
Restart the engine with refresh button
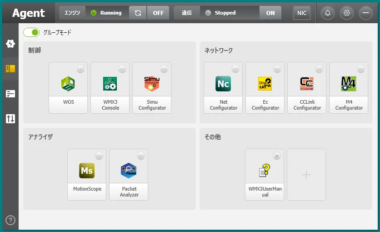138,13
